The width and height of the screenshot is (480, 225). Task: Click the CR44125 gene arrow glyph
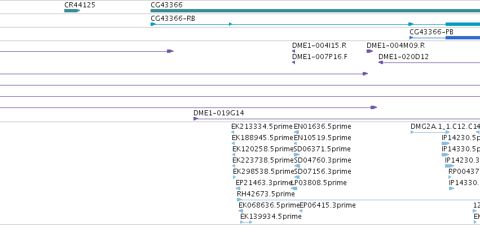pyautogui.click(x=72, y=11)
